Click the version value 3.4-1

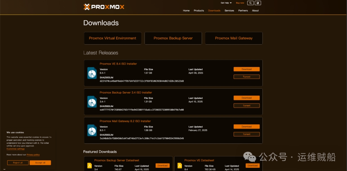(102, 102)
